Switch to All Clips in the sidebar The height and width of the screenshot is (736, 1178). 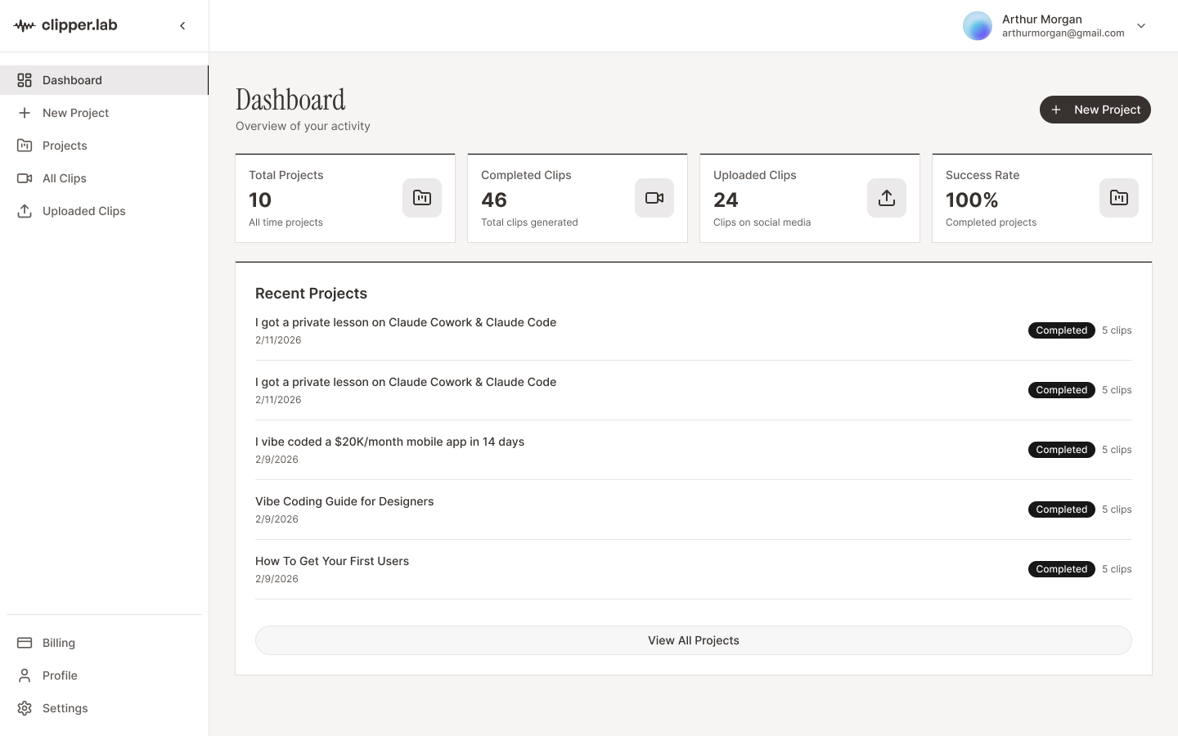64,177
